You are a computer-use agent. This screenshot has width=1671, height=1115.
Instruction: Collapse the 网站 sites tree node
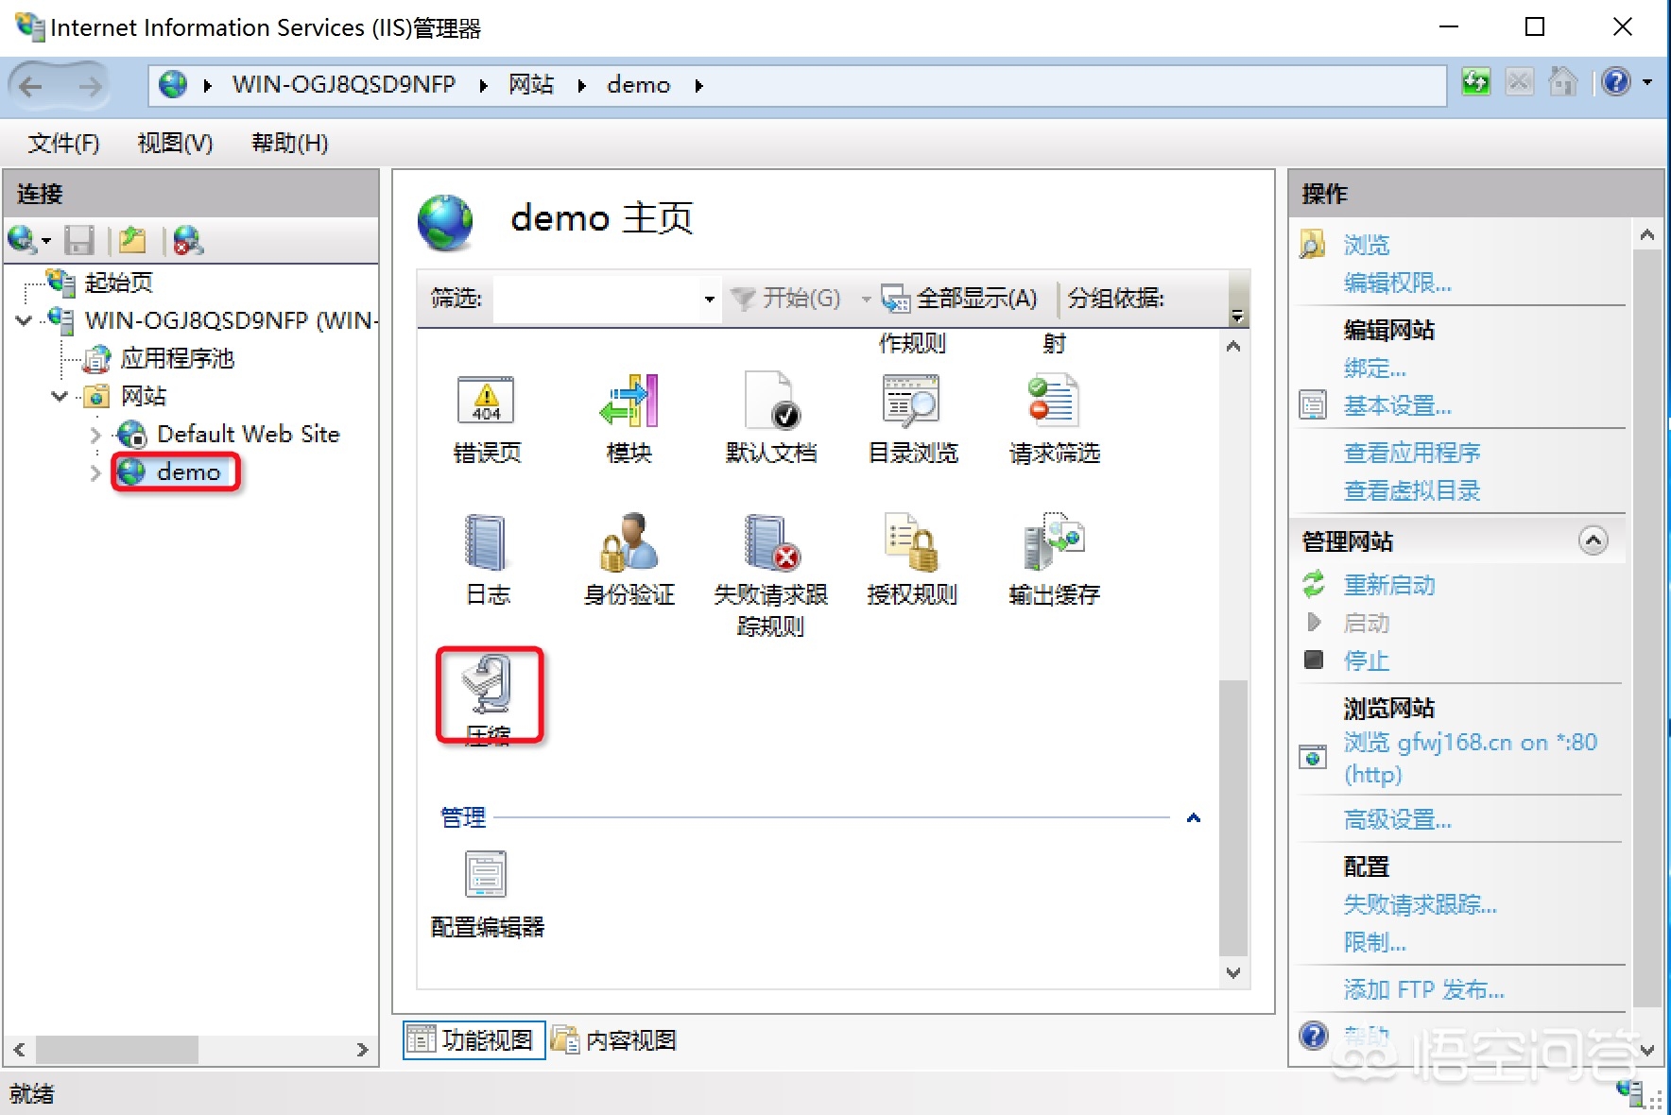pyautogui.click(x=60, y=396)
